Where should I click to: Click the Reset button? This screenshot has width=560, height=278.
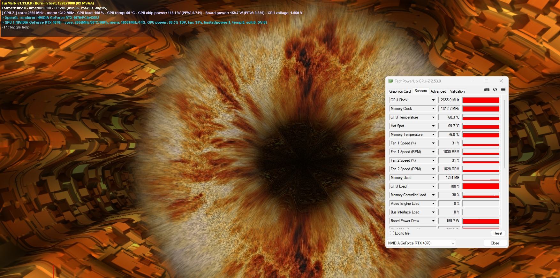pyautogui.click(x=497, y=233)
